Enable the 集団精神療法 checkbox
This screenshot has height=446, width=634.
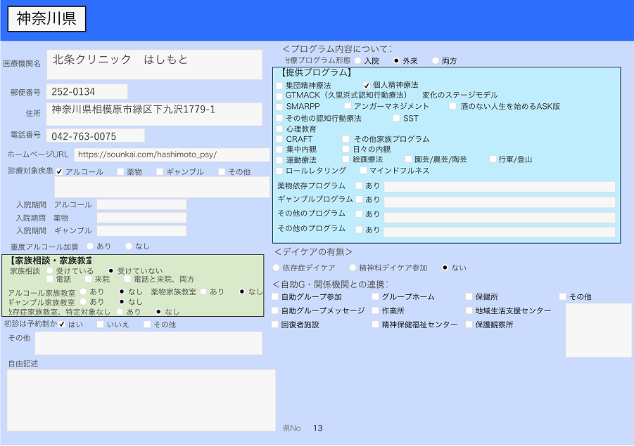(279, 85)
